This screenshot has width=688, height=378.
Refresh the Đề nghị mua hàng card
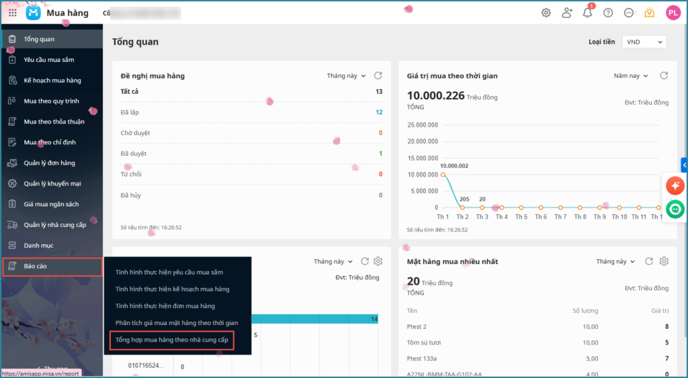click(x=378, y=75)
